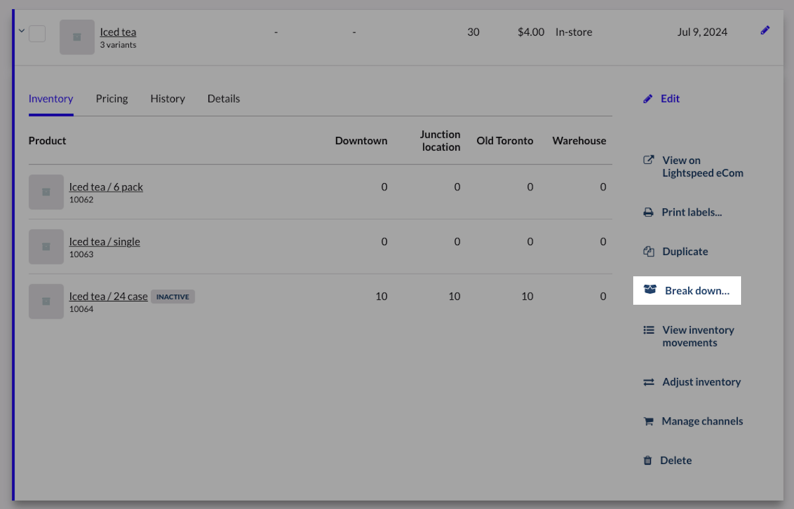Click the trash can Delete icon
The image size is (794, 509).
pos(648,461)
